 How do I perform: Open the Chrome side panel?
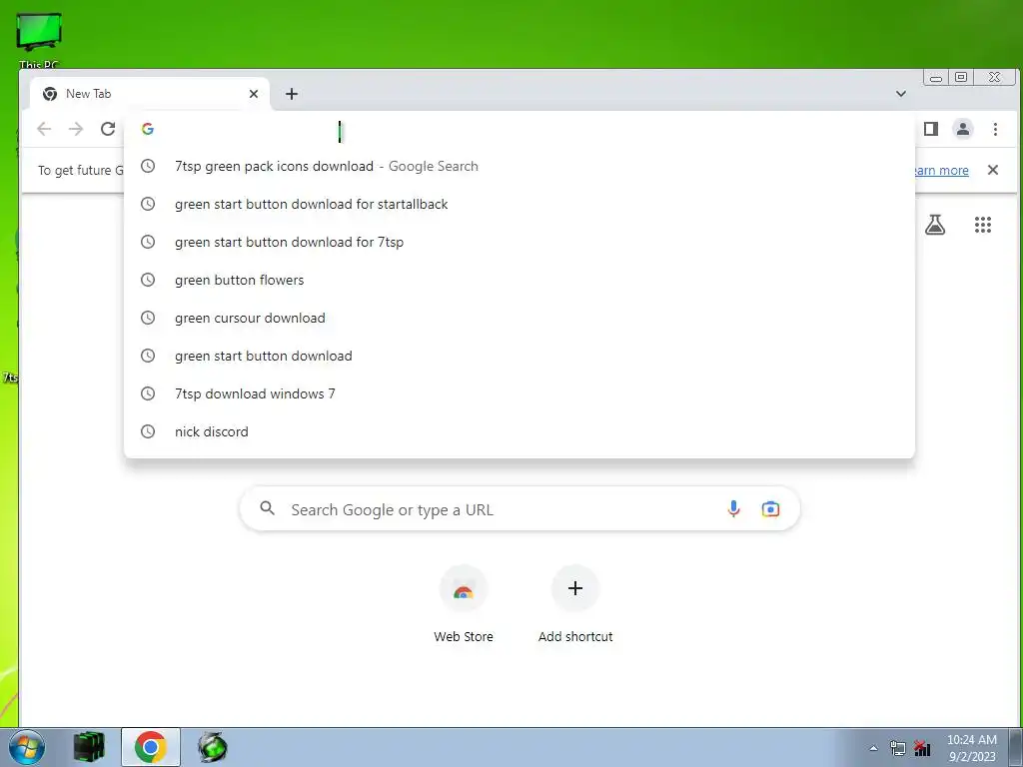(x=931, y=129)
